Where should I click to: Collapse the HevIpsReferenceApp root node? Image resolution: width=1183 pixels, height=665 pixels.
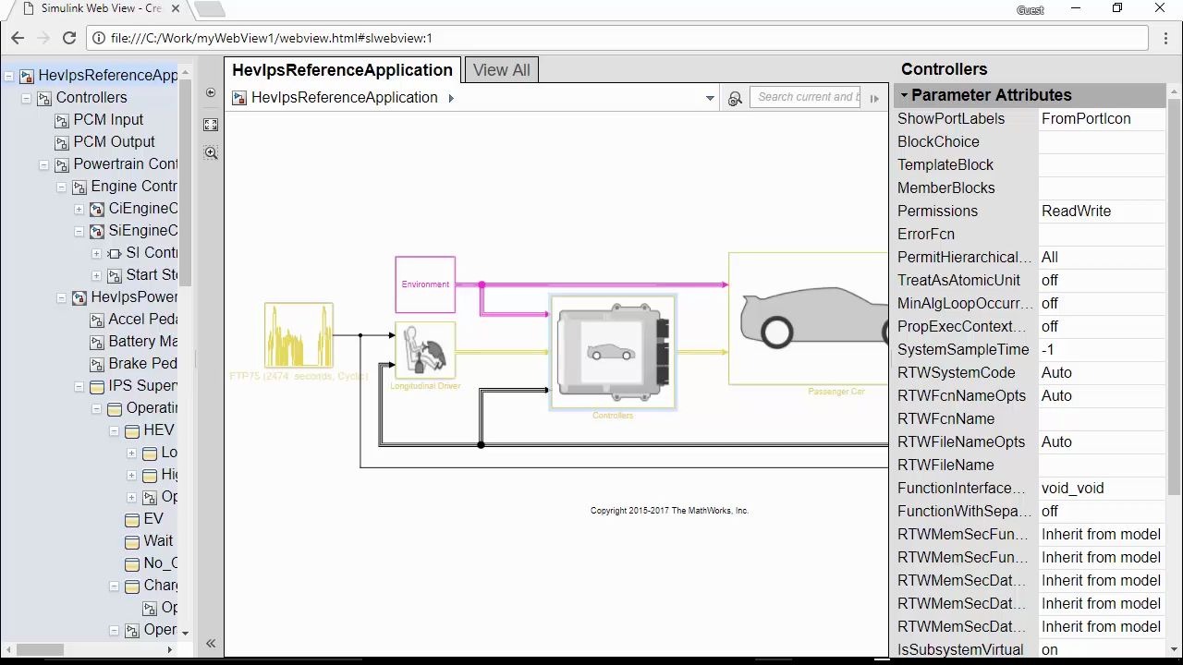click(x=8, y=76)
